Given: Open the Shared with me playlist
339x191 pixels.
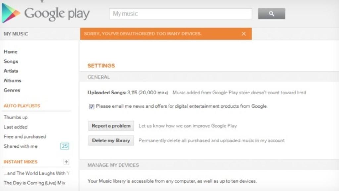Looking at the screenshot, I should click(x=20, y=146).
